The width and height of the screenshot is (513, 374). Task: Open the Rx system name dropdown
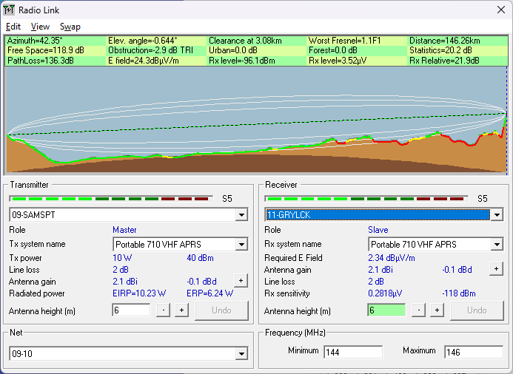497,245
